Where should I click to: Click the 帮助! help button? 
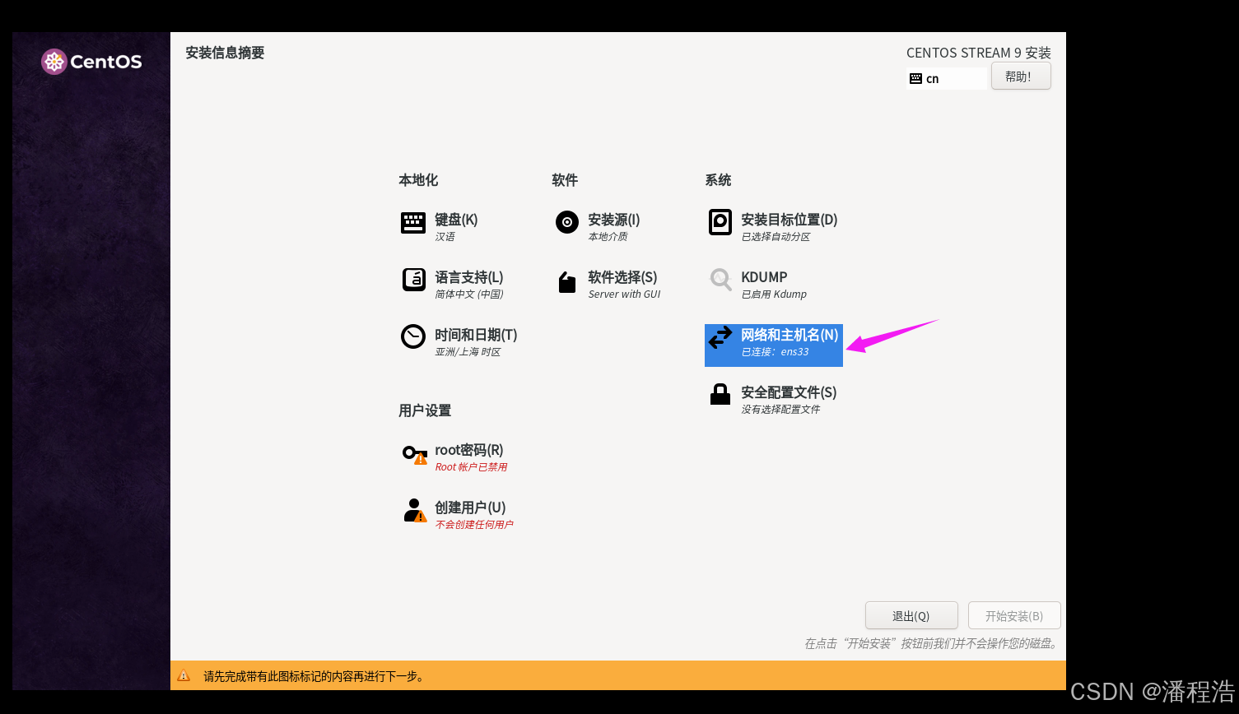[x=1021, y=76]
